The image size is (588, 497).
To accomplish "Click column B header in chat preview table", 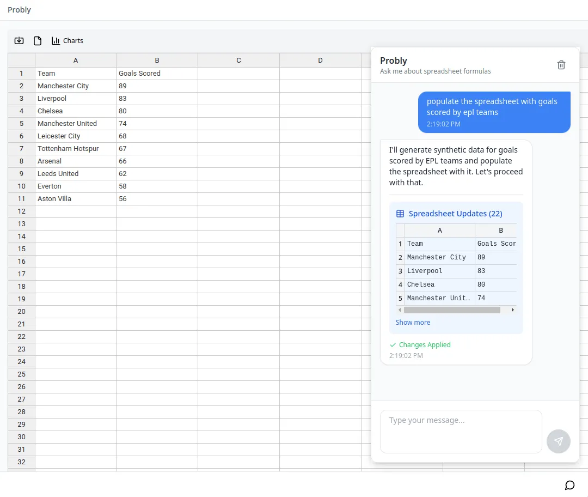I will (496, 231).
